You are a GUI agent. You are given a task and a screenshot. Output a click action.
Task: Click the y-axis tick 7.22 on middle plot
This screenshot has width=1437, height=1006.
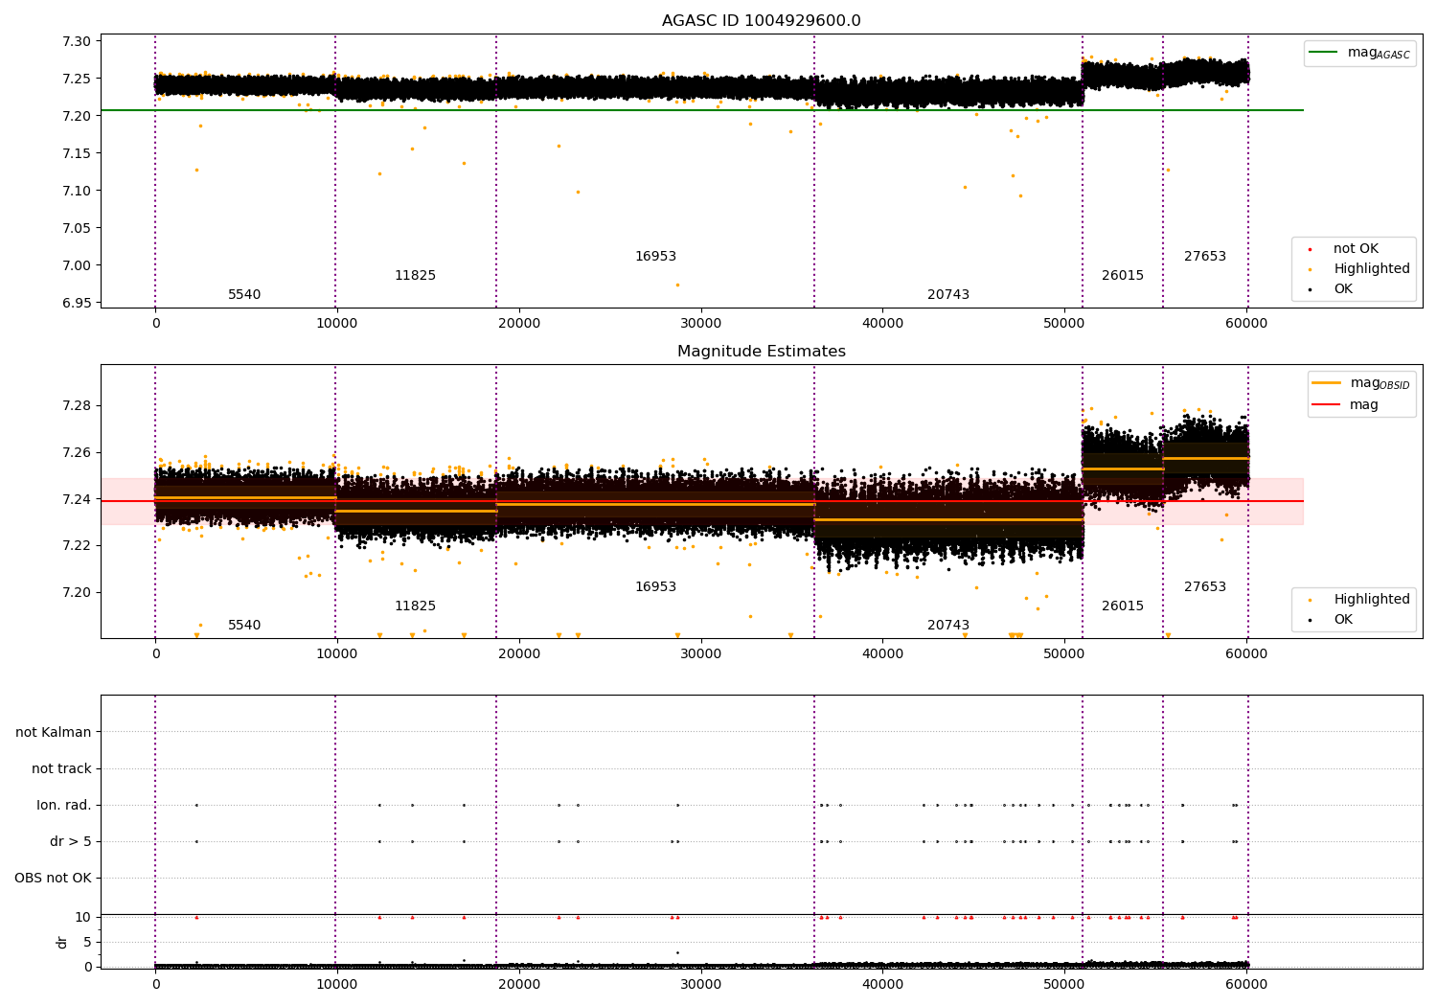click(x=77, y=546)
